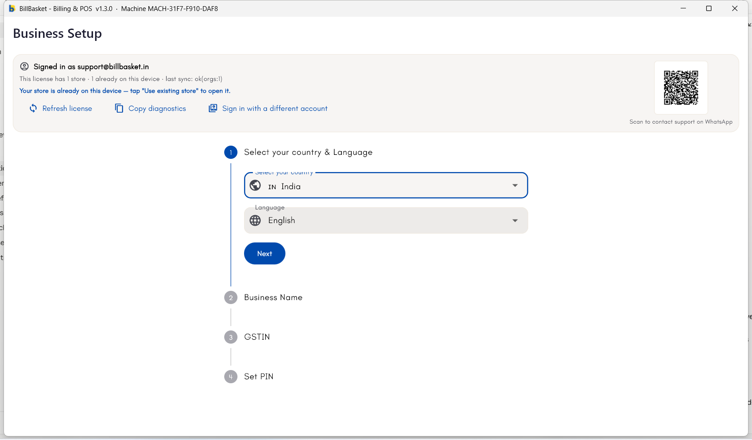752x440 pixels.
Task: Select step 1 circle in setup stepper
Action: [x=231, y=152]
